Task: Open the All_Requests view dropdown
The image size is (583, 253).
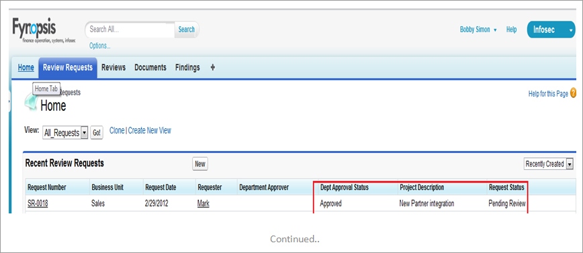Action: (x=65, y=133)
